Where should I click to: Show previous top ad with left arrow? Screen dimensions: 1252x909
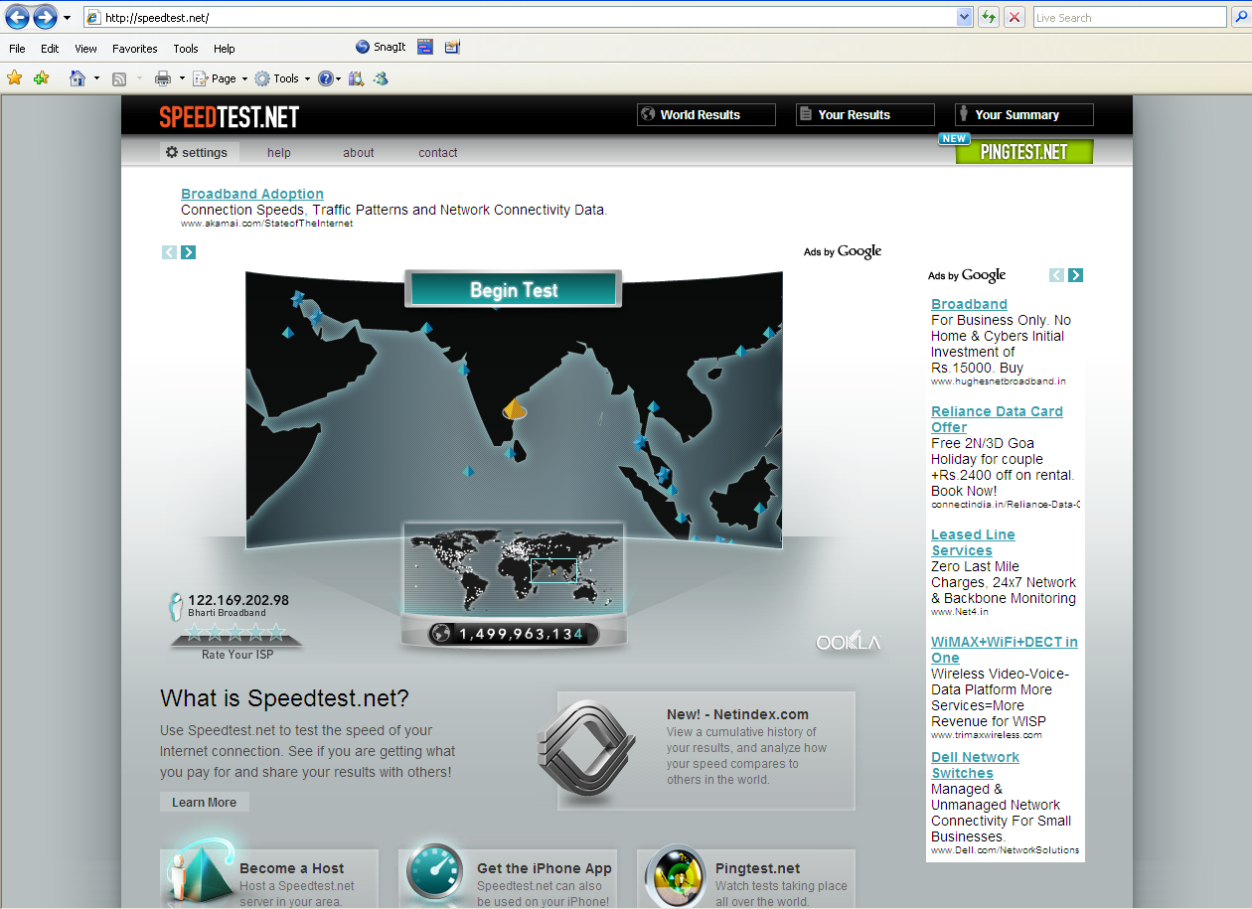tap(169, 252)
